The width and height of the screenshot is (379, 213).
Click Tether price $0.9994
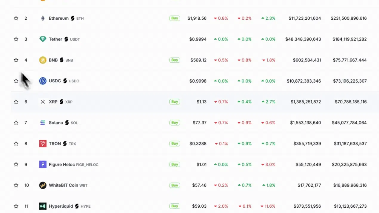click(x=198, y=39)
